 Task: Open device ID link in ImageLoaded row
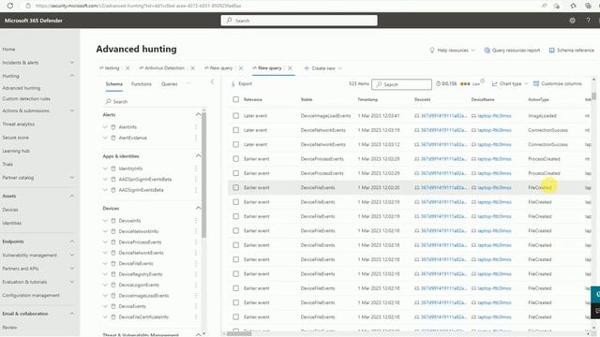(443, 116)
